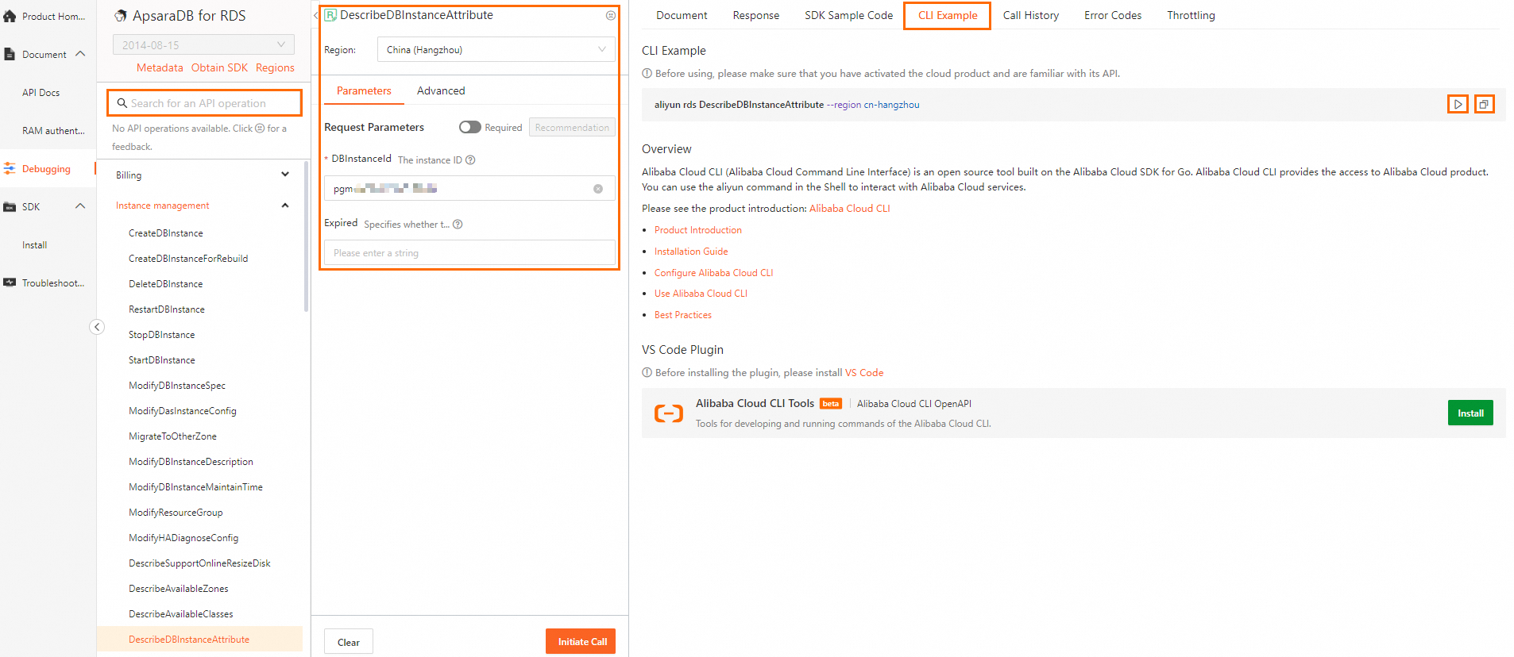
Task: Expand the Billing category
Action: 285,175
